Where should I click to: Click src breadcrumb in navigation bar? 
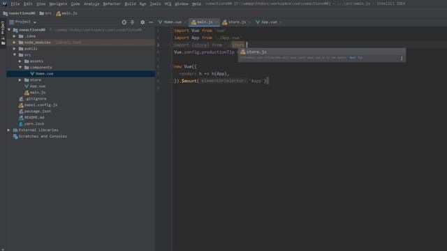[x=45, y=13]
